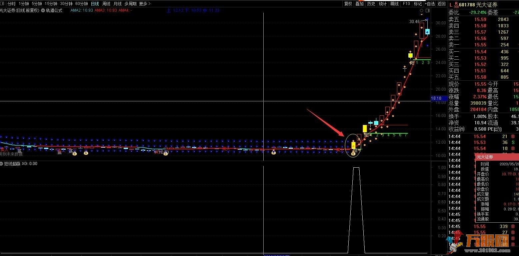Image resolution: width=519 pixels, height=256 pixels.
Task: Click the yellow candle inside the circled signal
Action: (x=353, y=145)
